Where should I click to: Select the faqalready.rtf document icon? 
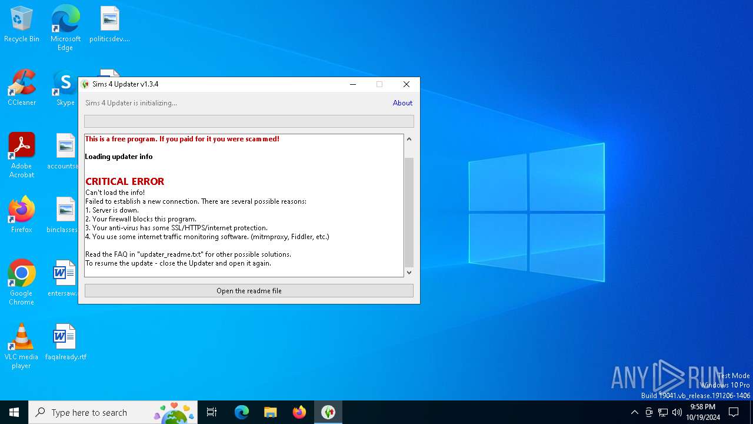[65, 342]
